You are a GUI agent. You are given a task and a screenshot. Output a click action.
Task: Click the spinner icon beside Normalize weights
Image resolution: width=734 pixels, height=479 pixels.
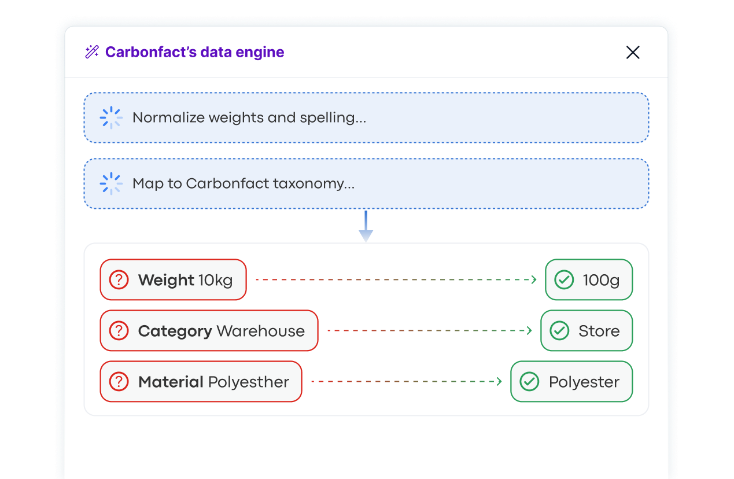[x=111, y=117]
